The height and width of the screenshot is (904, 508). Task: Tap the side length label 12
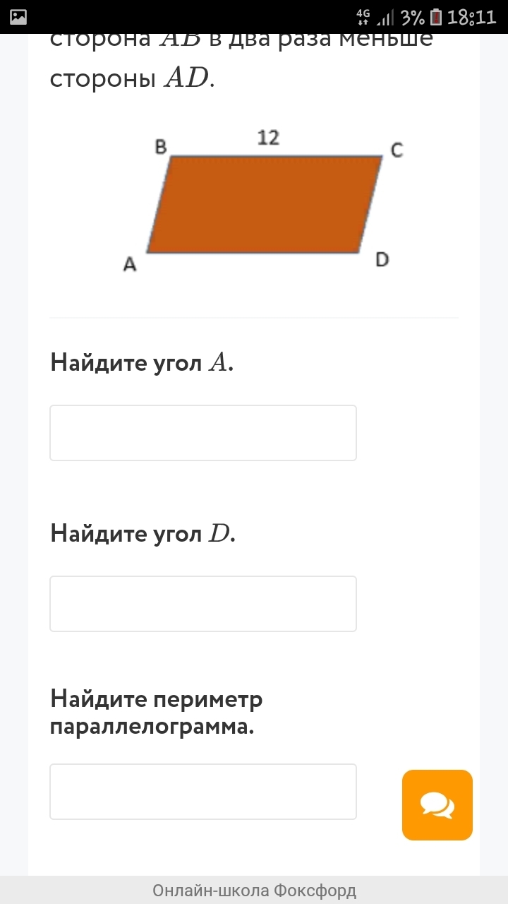coord(268,138)
